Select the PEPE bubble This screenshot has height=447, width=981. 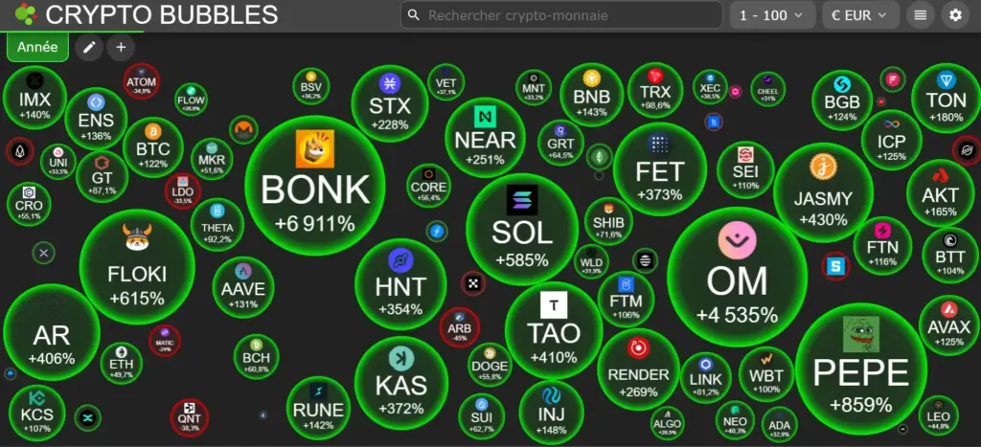point(860,369)
